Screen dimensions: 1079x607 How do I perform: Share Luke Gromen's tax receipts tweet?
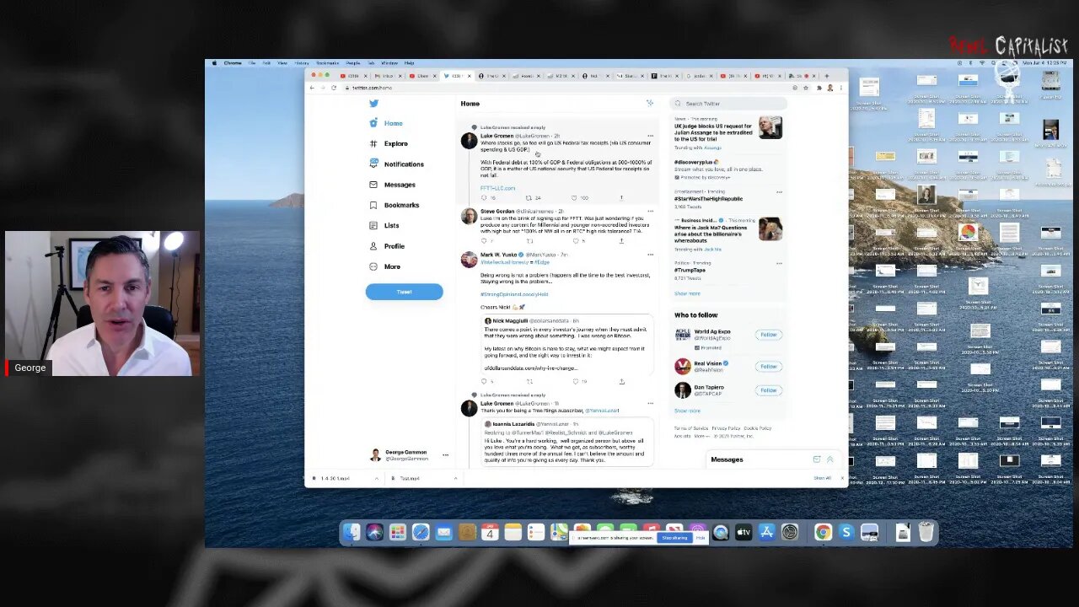pos(621,198)
